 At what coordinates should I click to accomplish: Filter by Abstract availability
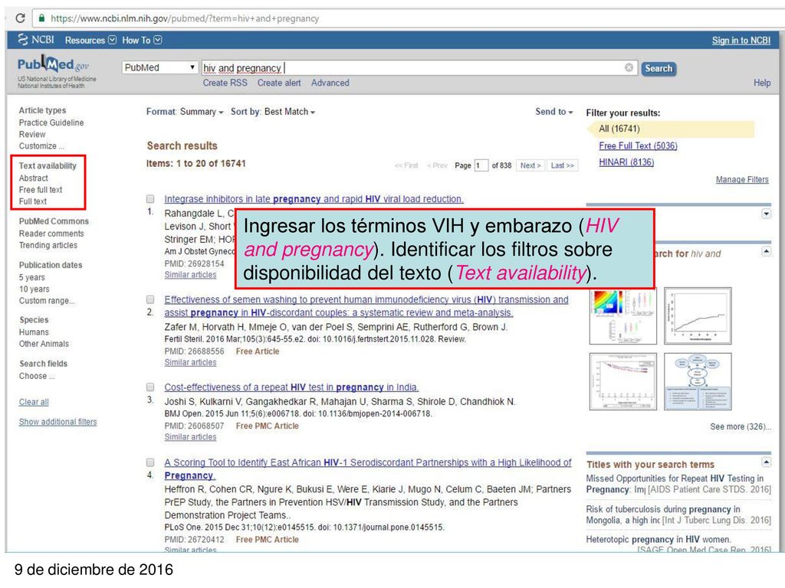34,178
